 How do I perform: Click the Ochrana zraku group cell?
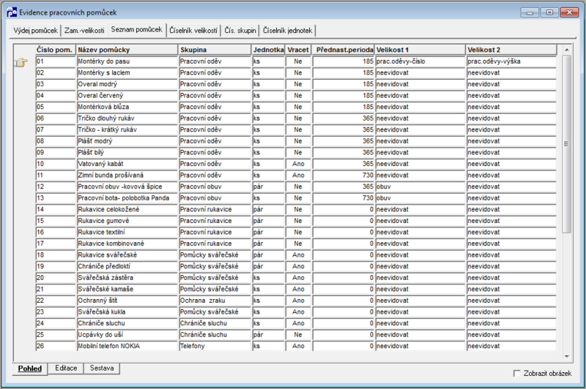pyautogui.click(x=215, y=301)
